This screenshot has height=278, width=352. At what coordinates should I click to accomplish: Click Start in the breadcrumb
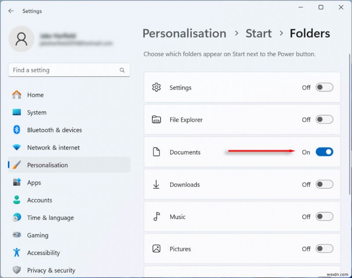(x=259, y=33)
